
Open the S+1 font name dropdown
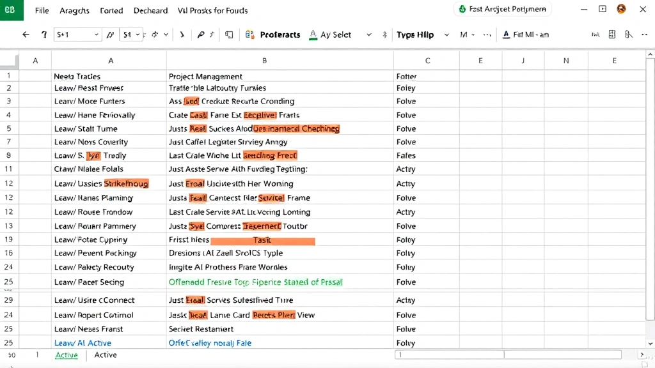coord(77,34)
